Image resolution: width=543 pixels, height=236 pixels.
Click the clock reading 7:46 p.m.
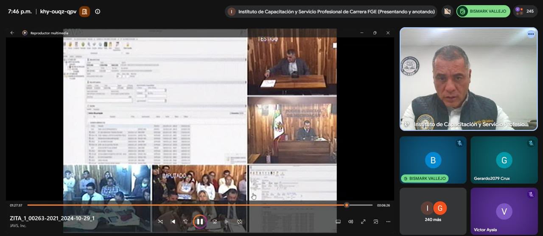coord(20,11)
